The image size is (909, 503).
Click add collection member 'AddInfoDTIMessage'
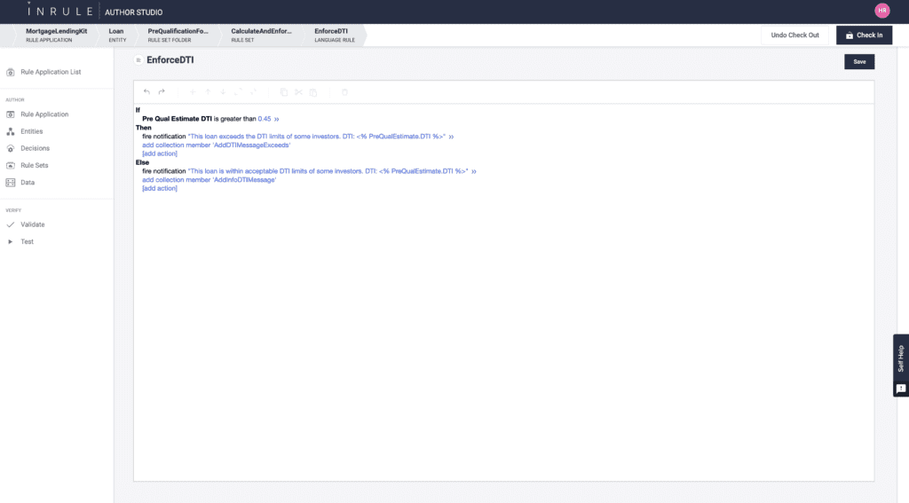[x=209, y=179]
